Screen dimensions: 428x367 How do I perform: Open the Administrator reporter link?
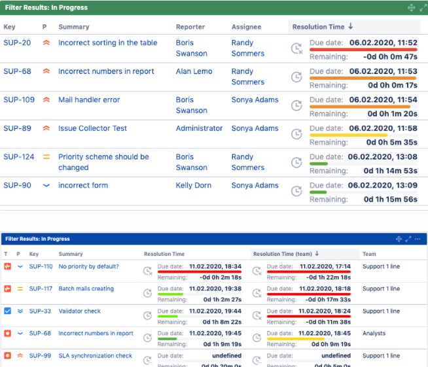199,128
